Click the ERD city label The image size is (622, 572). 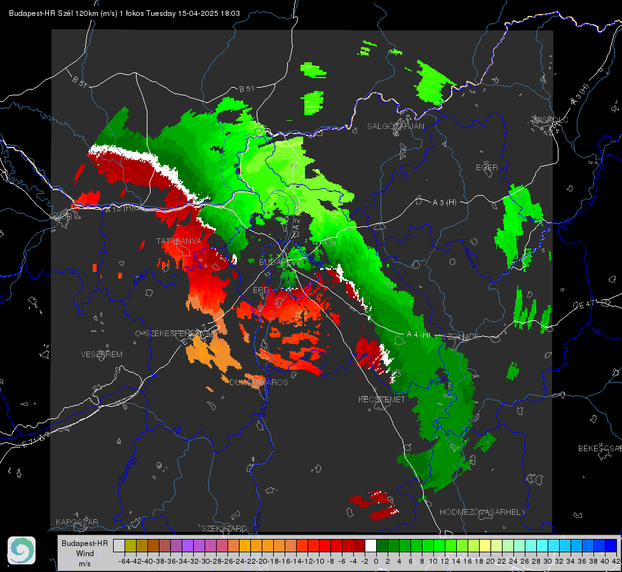260,290
